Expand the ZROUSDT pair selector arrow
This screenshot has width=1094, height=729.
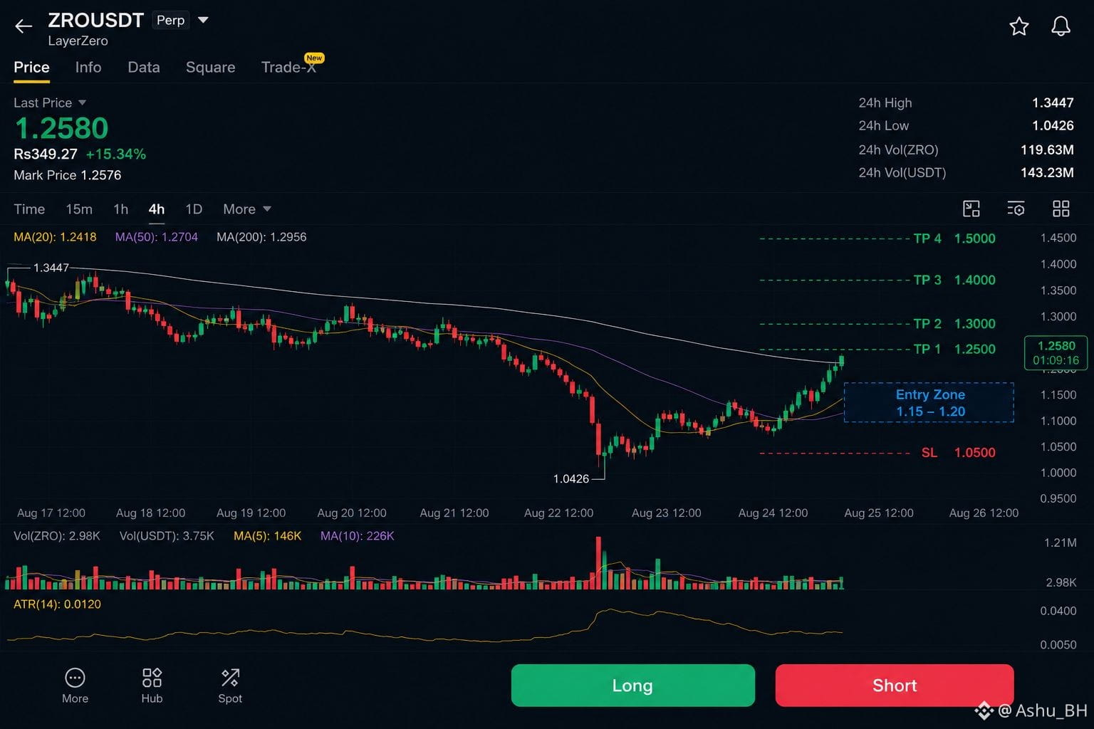[203, 20]
